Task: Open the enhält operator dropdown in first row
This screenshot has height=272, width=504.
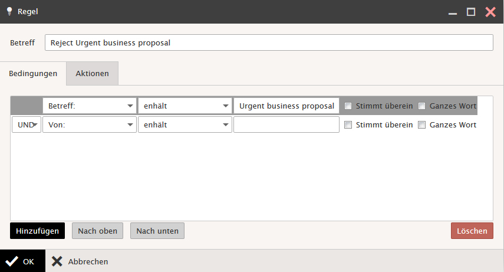Action: [x=185, y=106]
